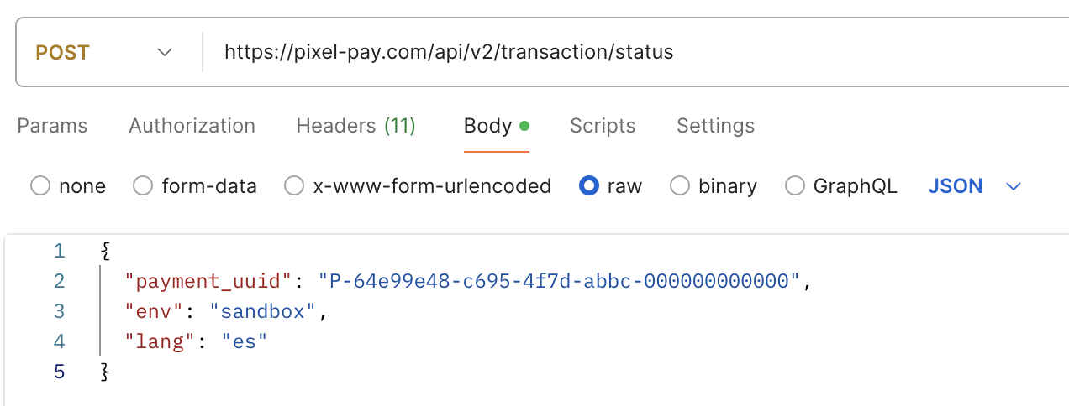Click the "sandbox" env value
This screenshot has height=406, width=1069.
point(262,312)
